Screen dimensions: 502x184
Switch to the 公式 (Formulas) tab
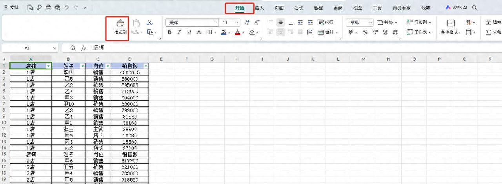(298, 8)
